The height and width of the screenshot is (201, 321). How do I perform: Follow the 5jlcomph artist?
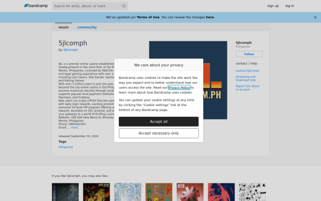(249, 54)
